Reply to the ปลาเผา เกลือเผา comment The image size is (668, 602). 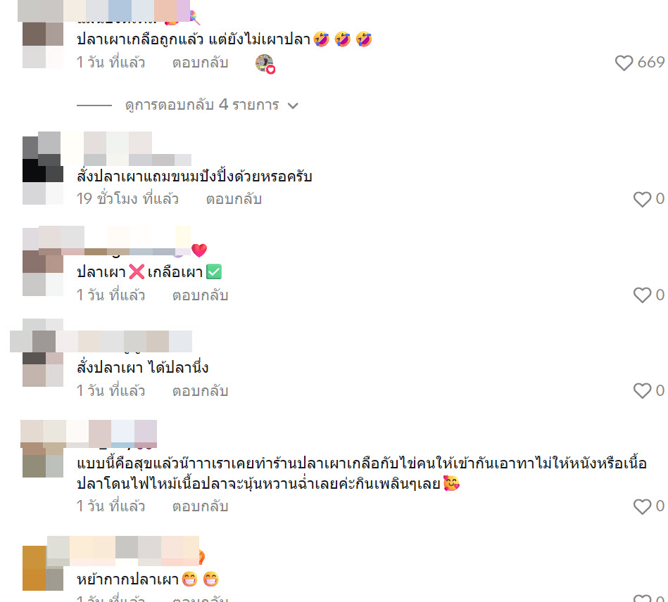[x=200, y=295]
